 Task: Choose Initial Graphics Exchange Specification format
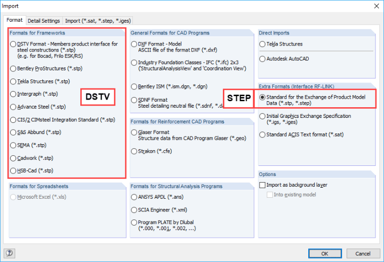coord(262,116)
